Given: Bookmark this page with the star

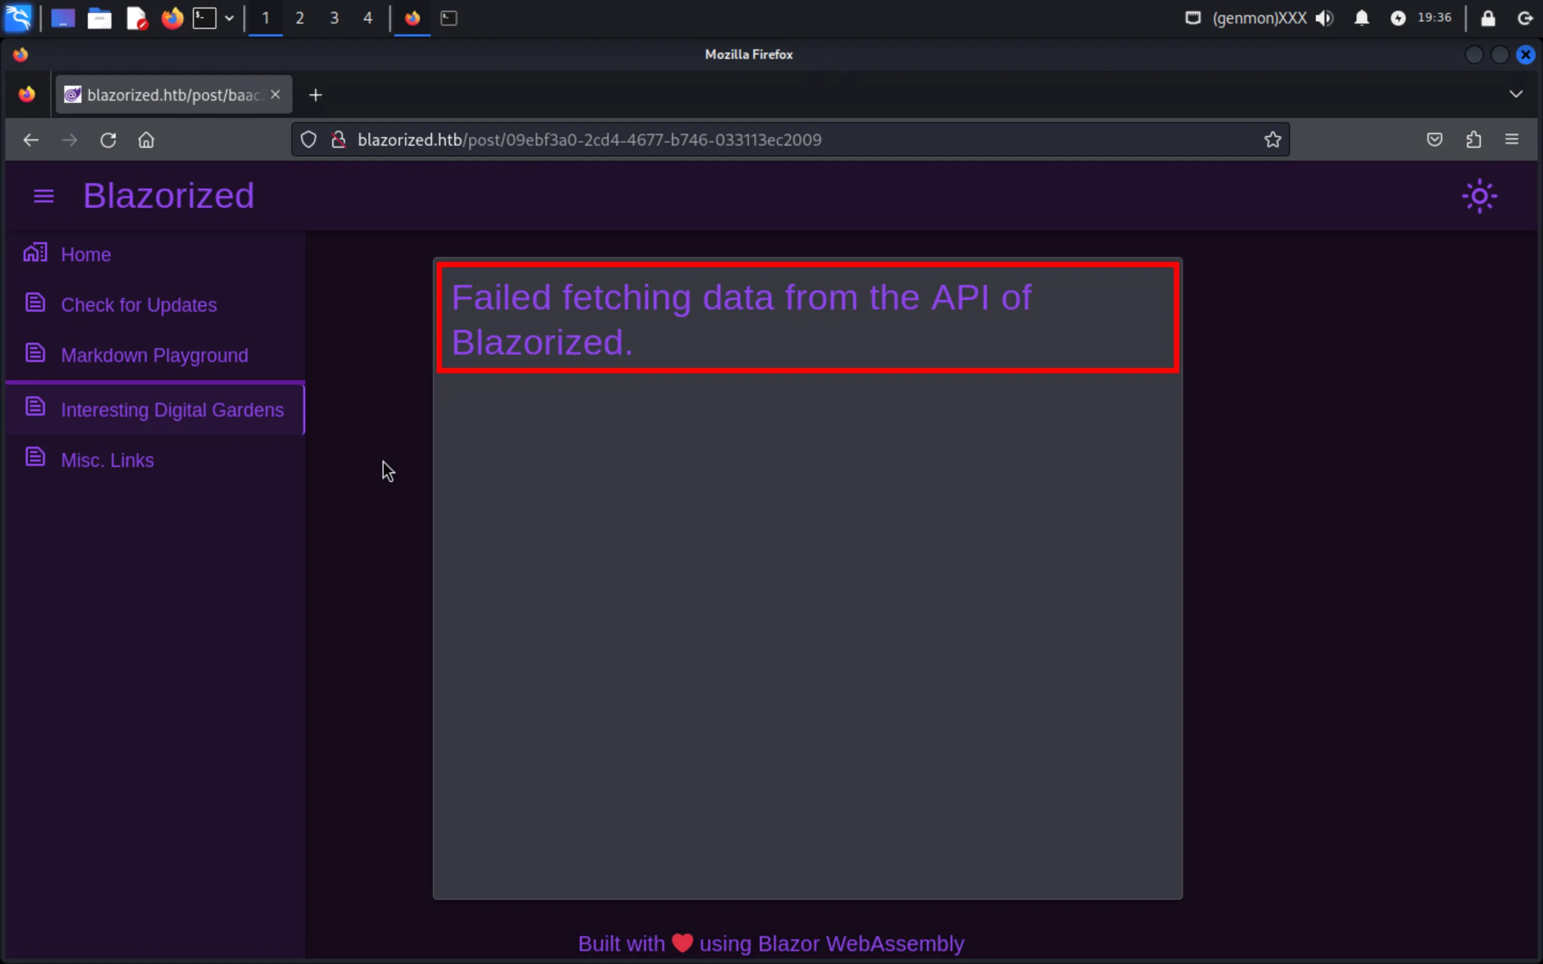Looking at the screenshot, I should click(x=1272, y=139).
